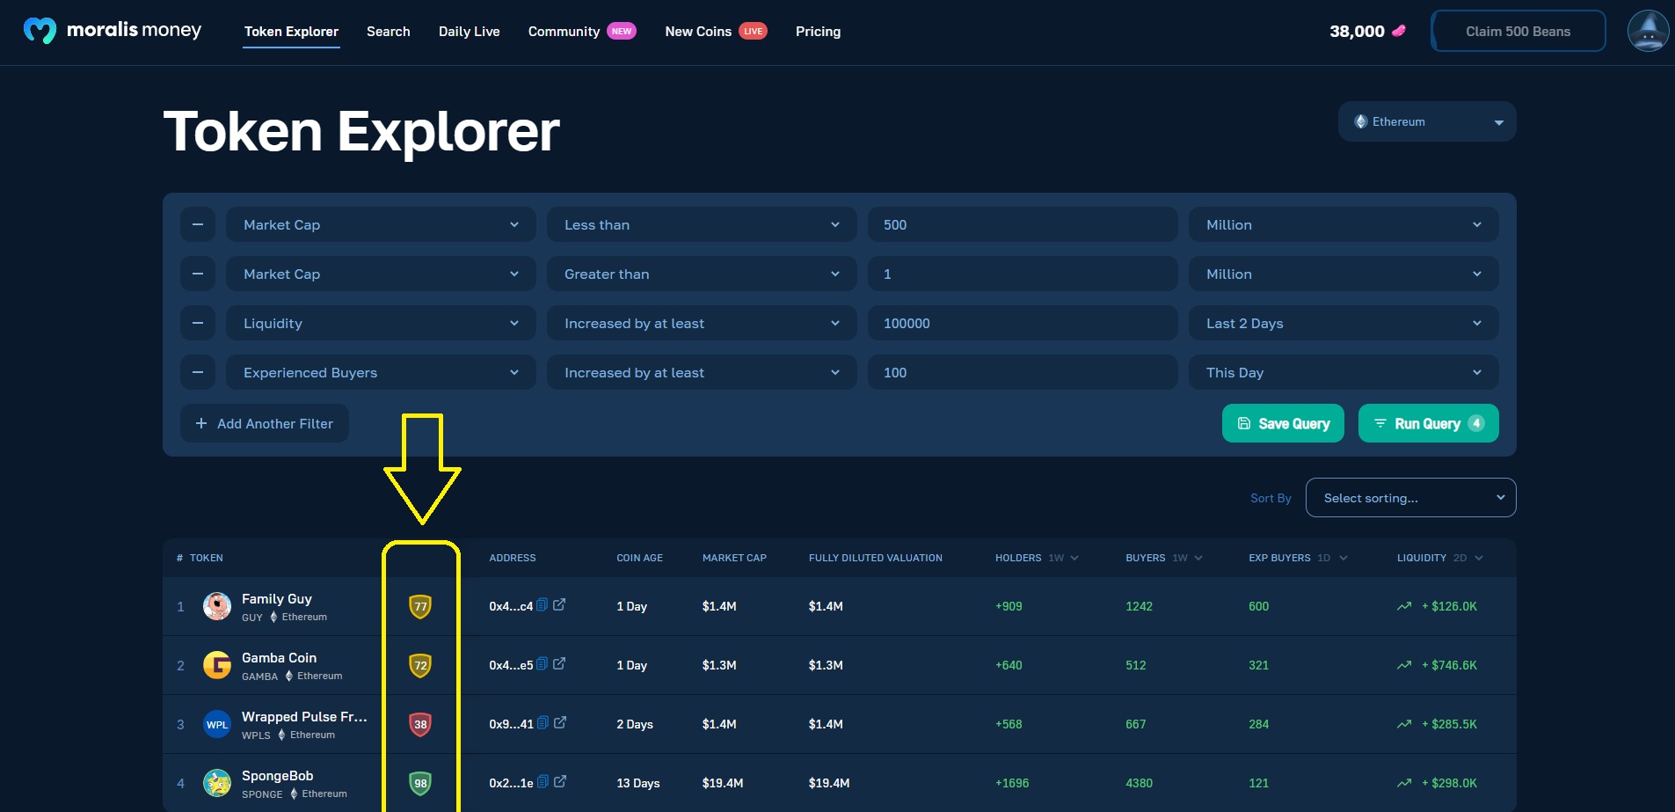1675x812 pixels.
Task: Click Gamba Coin holders +640
Action: 1009,665
